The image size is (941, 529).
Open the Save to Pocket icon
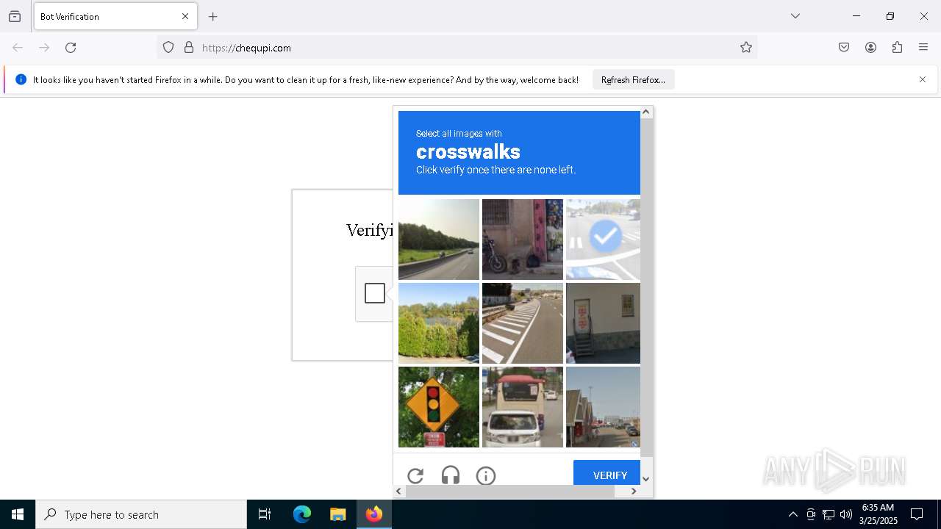point(844,48)
